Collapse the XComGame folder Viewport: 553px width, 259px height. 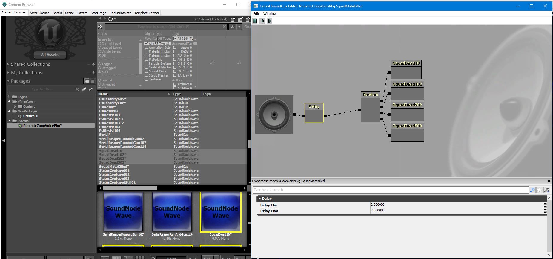(x=10, y=101)
